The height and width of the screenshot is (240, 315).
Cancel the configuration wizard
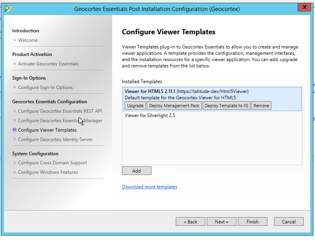[289, 221]
